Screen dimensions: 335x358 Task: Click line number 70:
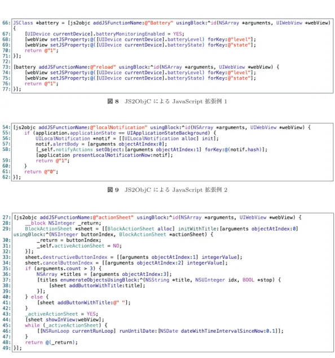(x=6, y=51)
